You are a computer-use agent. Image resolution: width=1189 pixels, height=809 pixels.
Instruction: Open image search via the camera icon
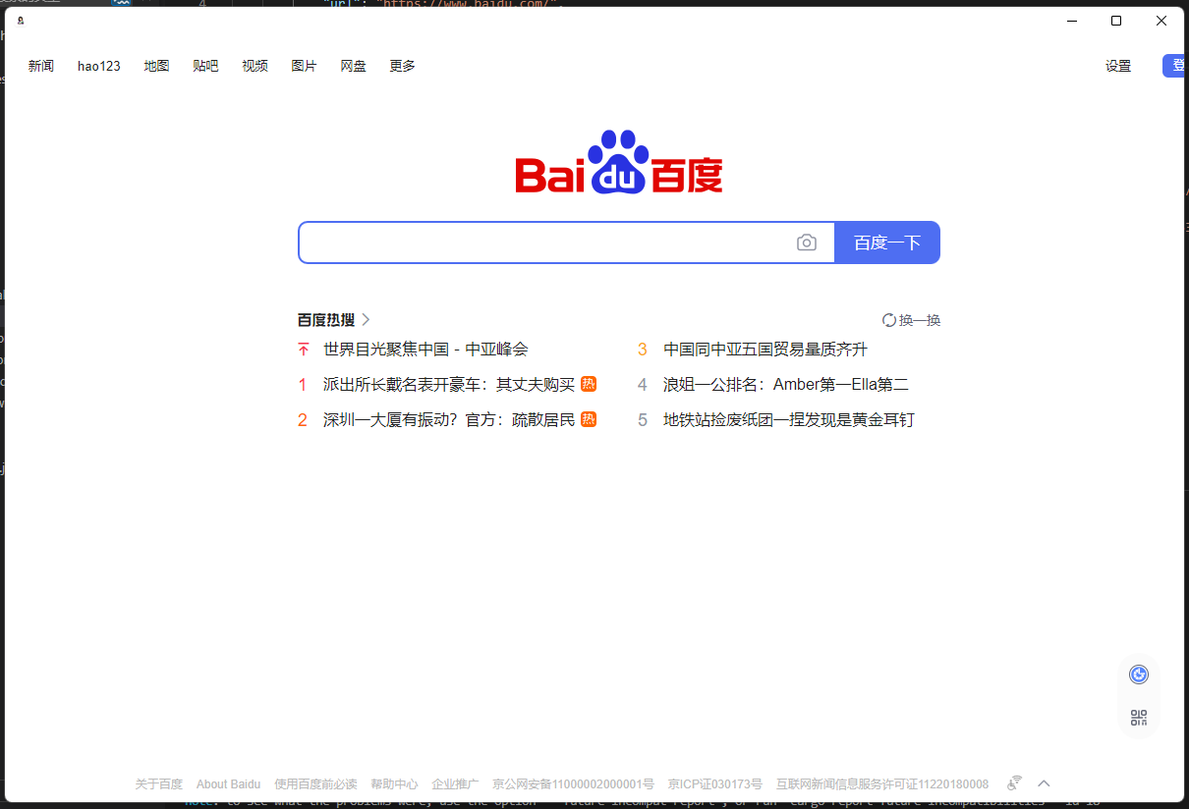coord(807,242)
